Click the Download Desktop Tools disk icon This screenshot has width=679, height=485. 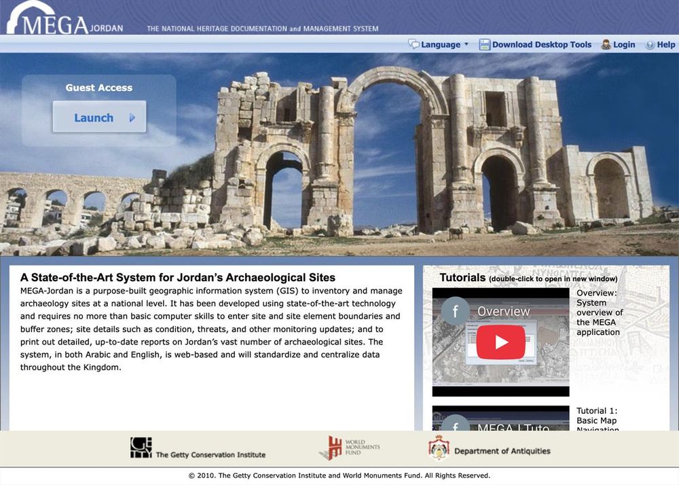484,44
